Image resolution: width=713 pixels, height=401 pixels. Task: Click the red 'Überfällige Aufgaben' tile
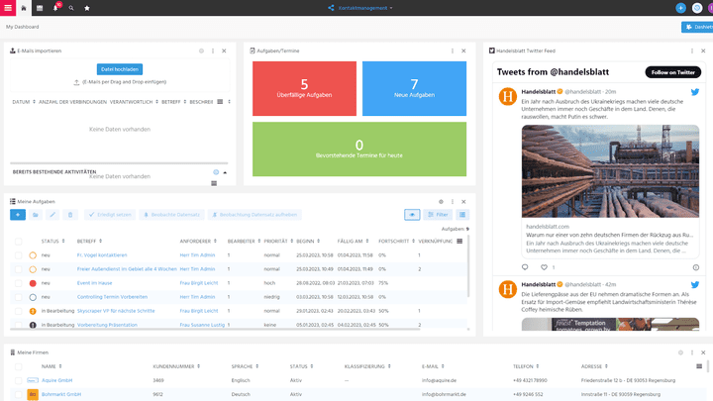coord(304,88)
